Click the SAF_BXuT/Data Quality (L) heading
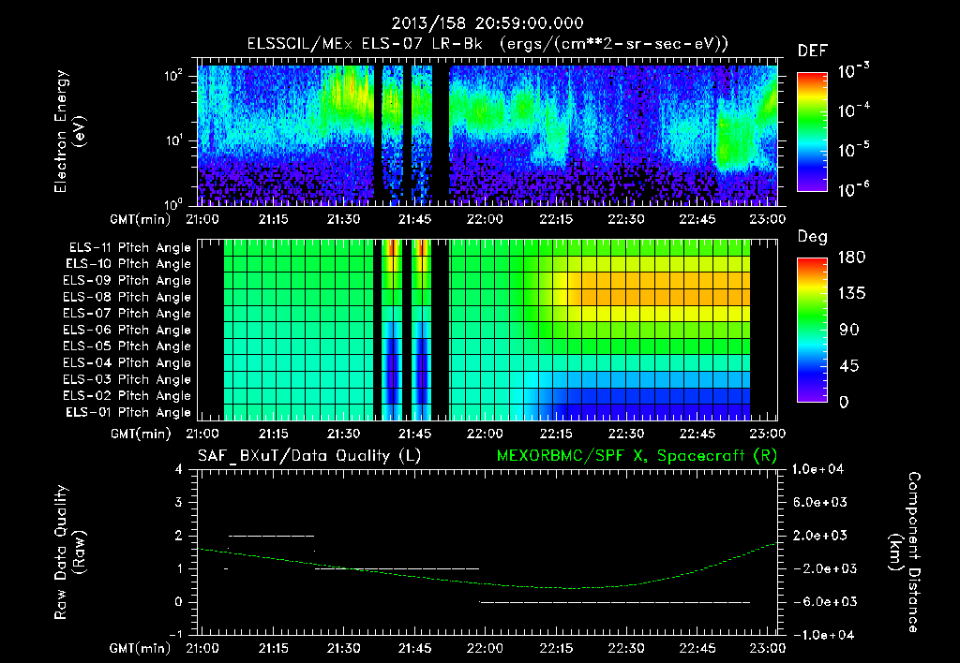The height and width of the screenshot is (663, 960). 309,456
